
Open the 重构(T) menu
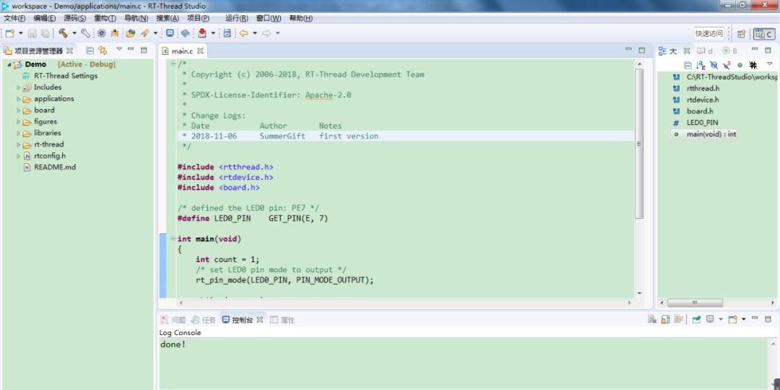pyautogui.click(x=105, y=18)
